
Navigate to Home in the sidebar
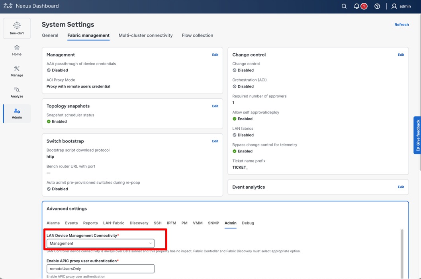(x=16, y=49)
